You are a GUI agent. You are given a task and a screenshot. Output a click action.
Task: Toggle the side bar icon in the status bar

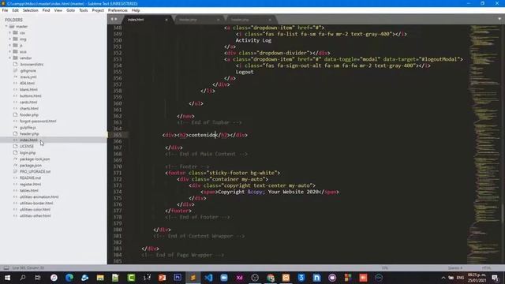point(6,268)
